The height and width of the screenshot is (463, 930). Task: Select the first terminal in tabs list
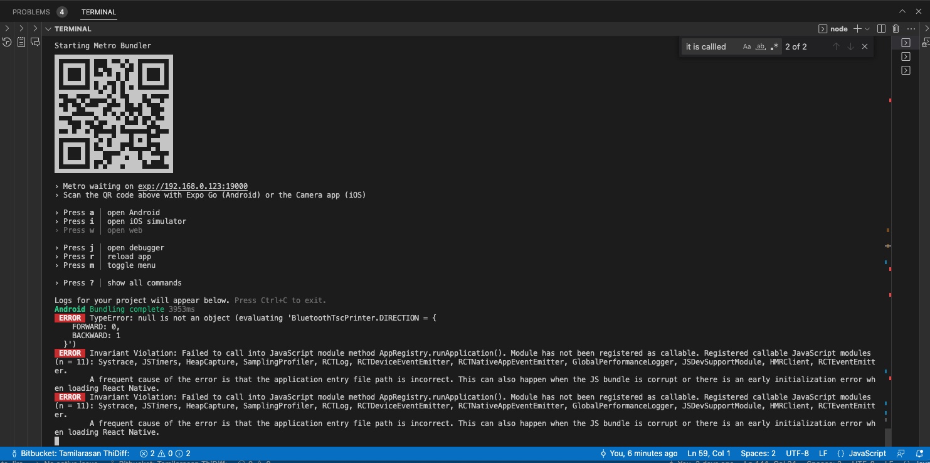(906, 43)
